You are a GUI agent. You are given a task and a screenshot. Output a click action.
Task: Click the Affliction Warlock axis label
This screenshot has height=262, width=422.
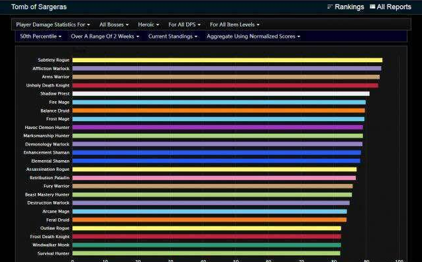pyautogui.click(x=51, y=69)
